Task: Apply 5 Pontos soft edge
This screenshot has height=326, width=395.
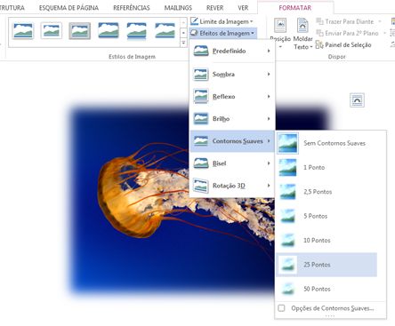Action: 326,216
